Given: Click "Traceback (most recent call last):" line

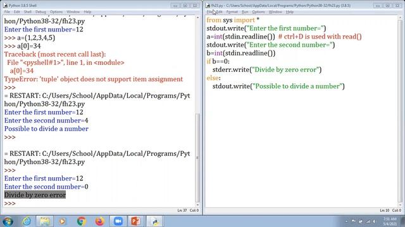Looking at the screenshot, I should (x=55, y=54).
